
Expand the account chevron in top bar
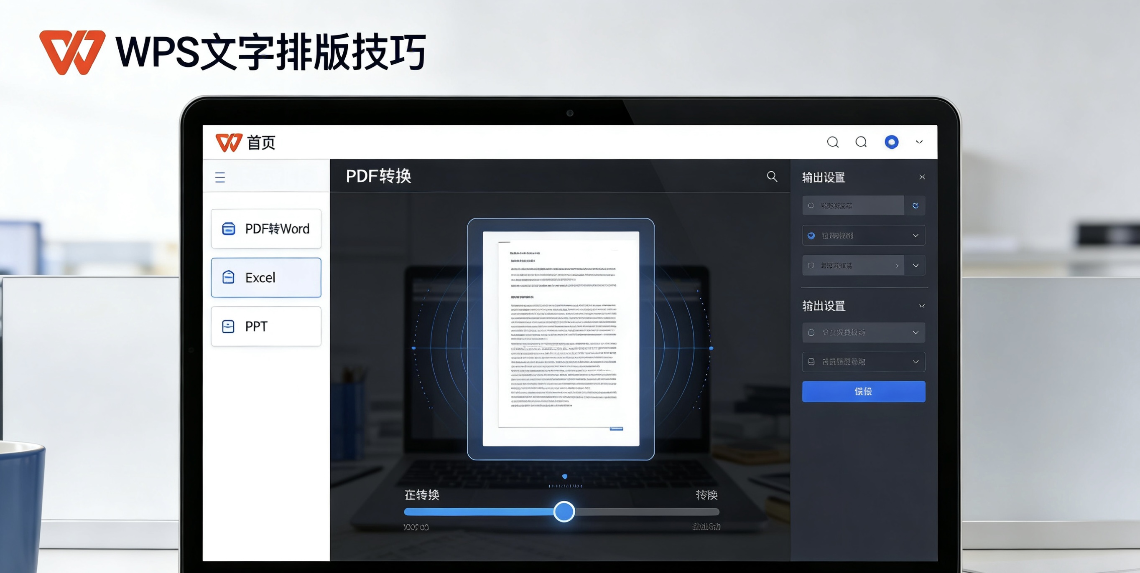[919, 142]
